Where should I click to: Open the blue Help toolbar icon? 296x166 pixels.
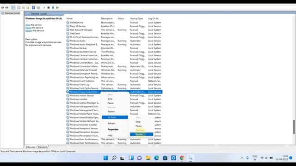pyautogui.click(x=34, y=8)
